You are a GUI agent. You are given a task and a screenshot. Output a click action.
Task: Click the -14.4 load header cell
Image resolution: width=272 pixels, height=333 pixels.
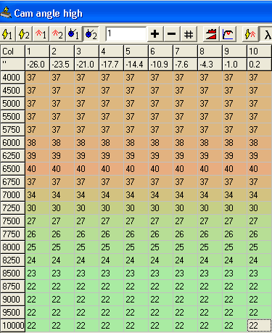[x=136, y=65]
